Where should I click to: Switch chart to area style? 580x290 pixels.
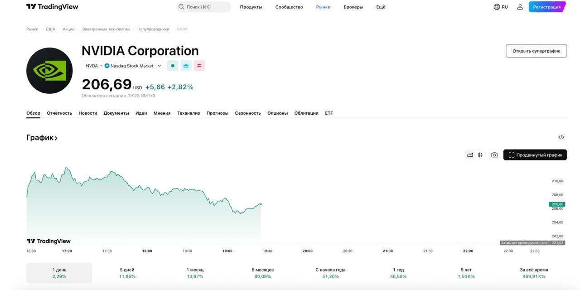470,155
